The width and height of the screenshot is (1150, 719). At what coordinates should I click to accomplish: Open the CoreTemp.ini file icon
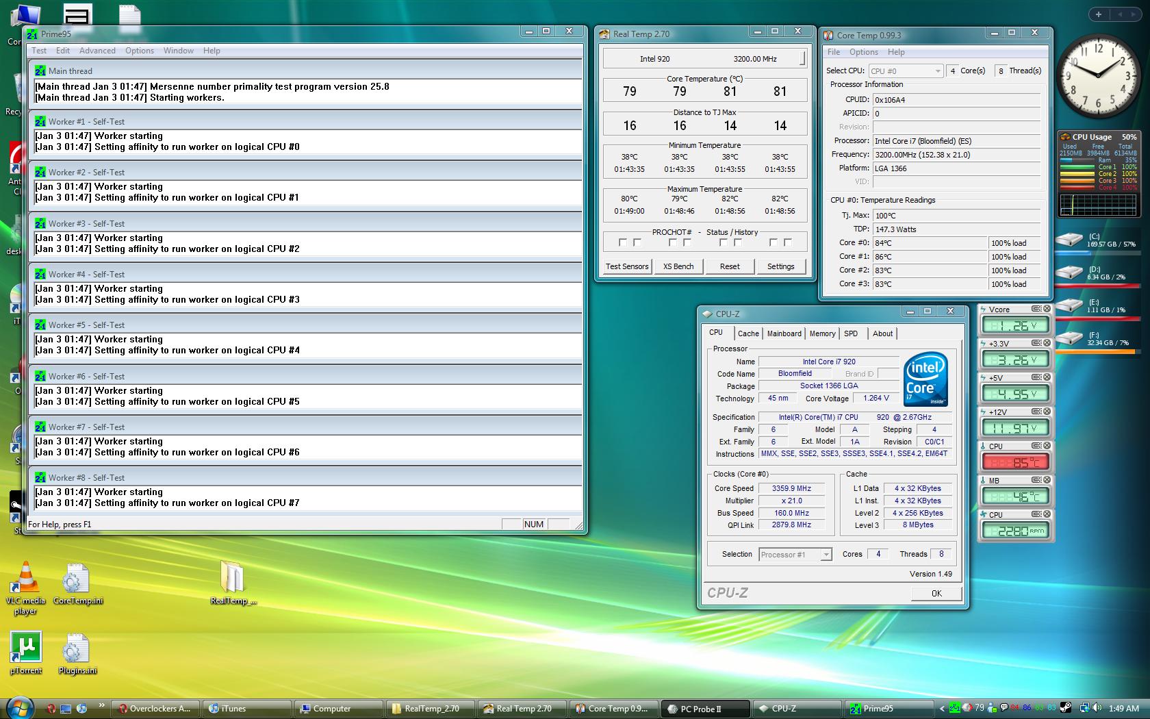point(77,584)
